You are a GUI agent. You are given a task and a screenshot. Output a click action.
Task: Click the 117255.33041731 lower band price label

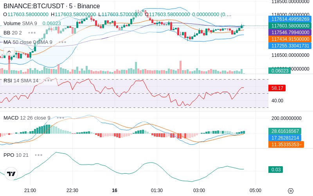[290, 45]
